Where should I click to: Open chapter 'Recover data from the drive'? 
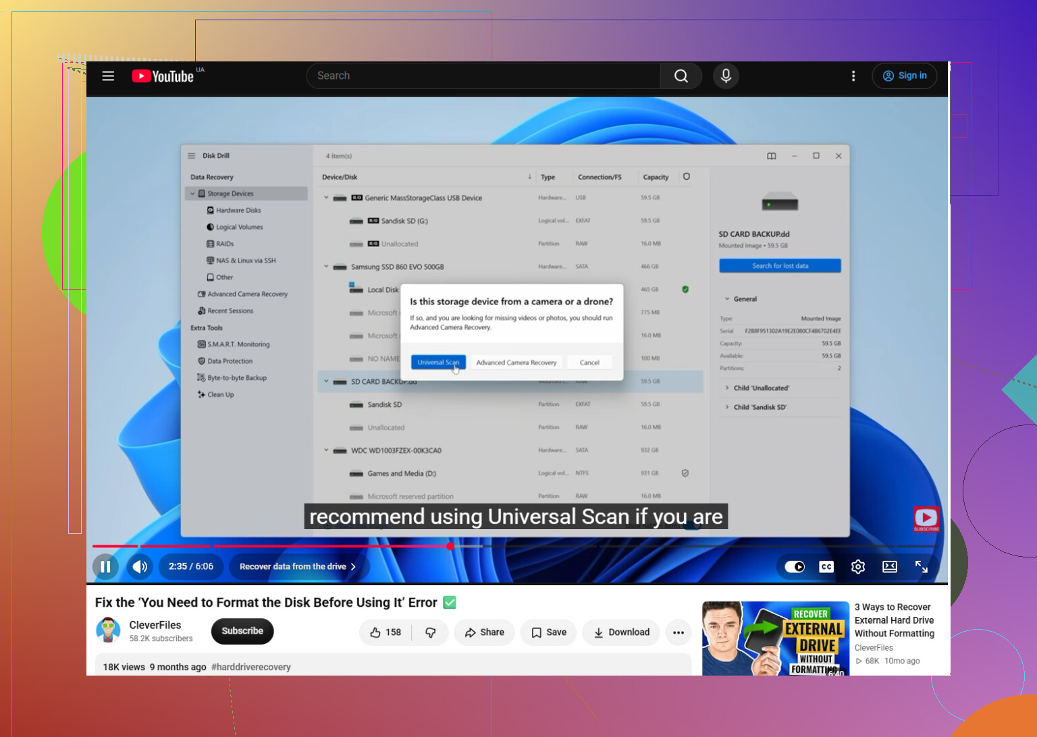tap(298, 566)
